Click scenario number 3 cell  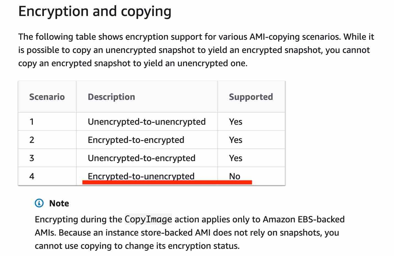tap(47, 158)
